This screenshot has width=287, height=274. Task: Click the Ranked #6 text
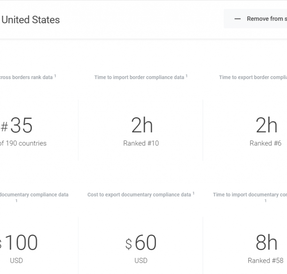click(x=265, y=143)
